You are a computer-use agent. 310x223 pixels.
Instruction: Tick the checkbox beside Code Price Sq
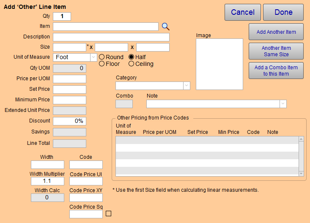[108, 213]
